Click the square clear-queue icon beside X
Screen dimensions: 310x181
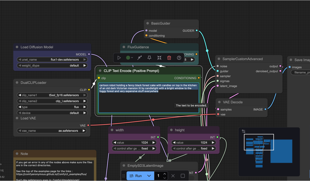pyautogui.click(x=183, y=176)
